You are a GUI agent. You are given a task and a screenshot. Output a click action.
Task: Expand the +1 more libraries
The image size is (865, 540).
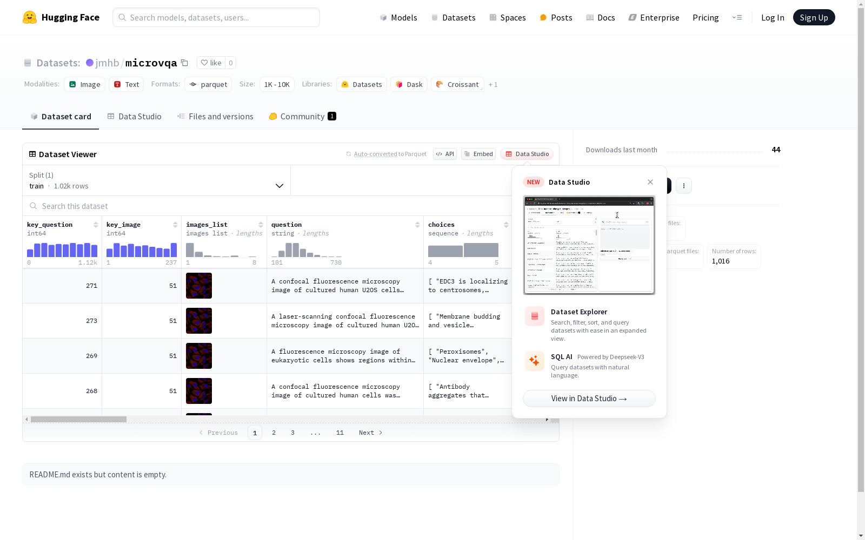tap(493, 84)
